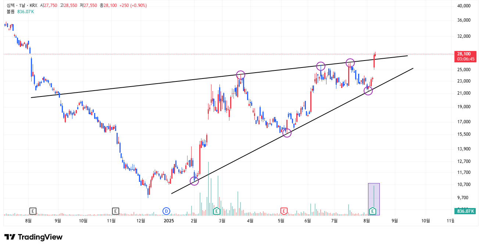This screenshot has width=482, height=248.
Task: Click the 11,700 price axis label
Action: click(464, 172)
